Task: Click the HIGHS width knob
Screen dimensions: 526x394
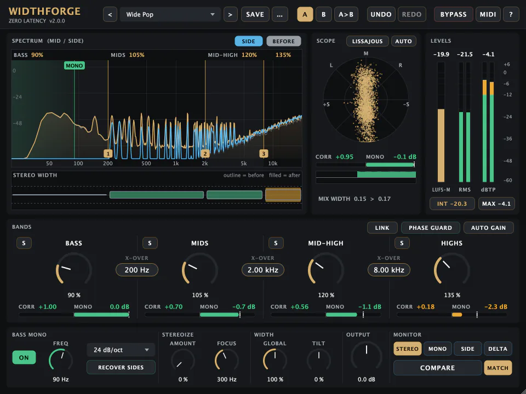Action: [x=452, y=270]
